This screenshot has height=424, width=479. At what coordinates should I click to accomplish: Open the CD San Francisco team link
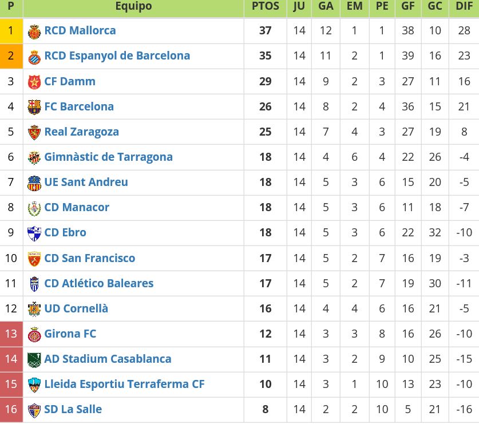click(89, 258)
